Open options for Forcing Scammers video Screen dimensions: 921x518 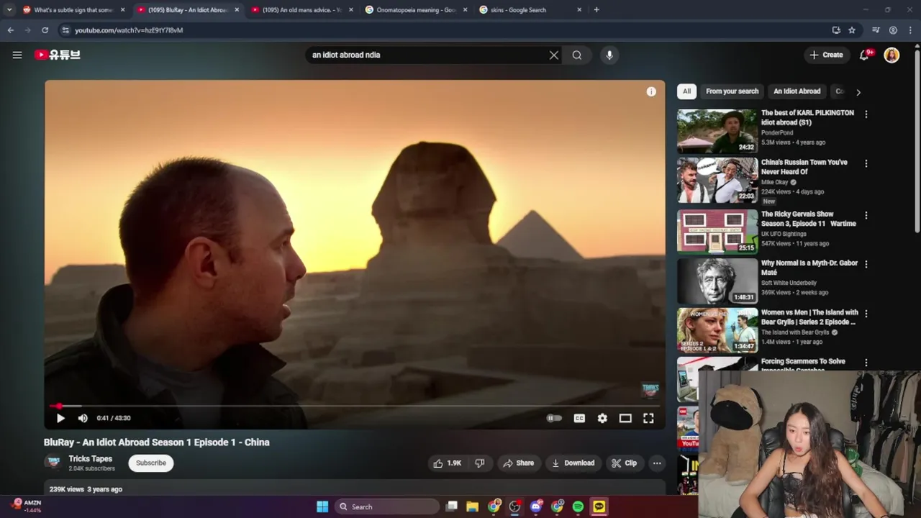tap(866, 363)
